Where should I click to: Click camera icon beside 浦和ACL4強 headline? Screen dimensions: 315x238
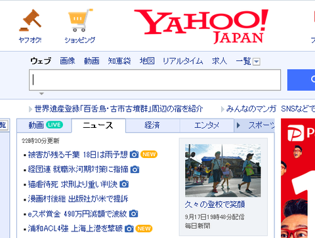coord(129,229)
